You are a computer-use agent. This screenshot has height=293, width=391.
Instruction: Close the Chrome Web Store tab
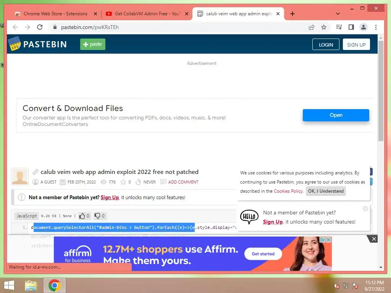pyautogui.click(x=95, y=14)
